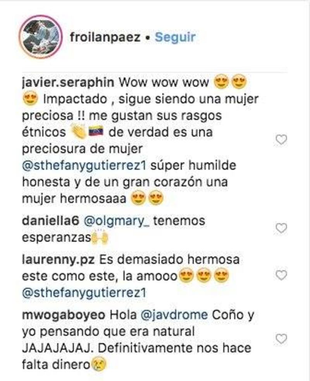Click the Seguir follow button
This screenshot has width=310, height=381.
(x=175, y=37)
